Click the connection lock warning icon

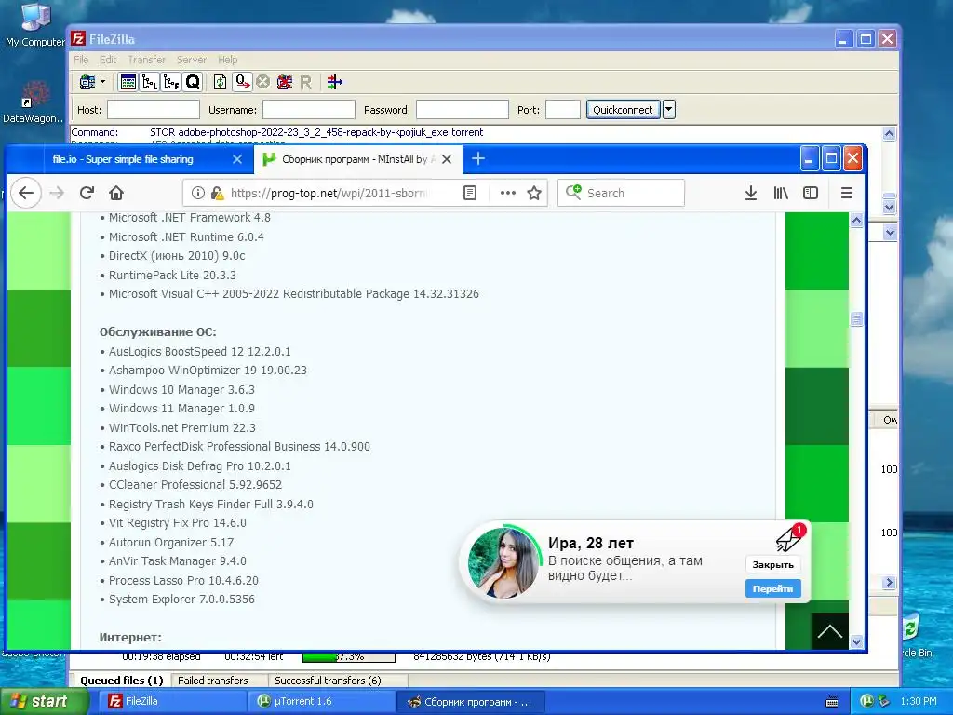217,193
